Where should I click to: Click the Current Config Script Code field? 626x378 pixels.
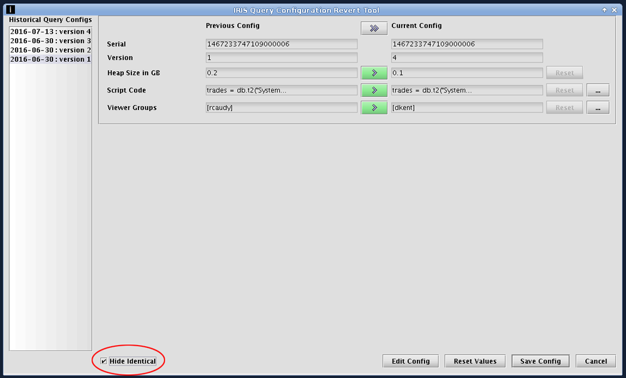[x=467, y=91]
